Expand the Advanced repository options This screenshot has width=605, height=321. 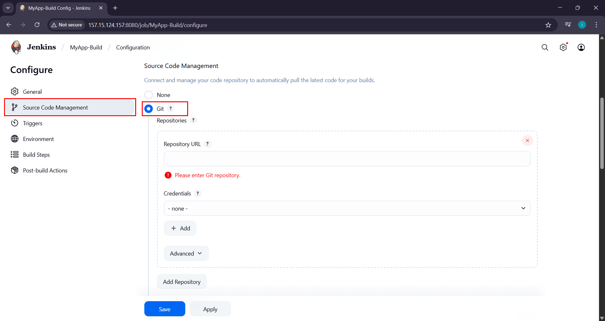[x=186, y=253]
